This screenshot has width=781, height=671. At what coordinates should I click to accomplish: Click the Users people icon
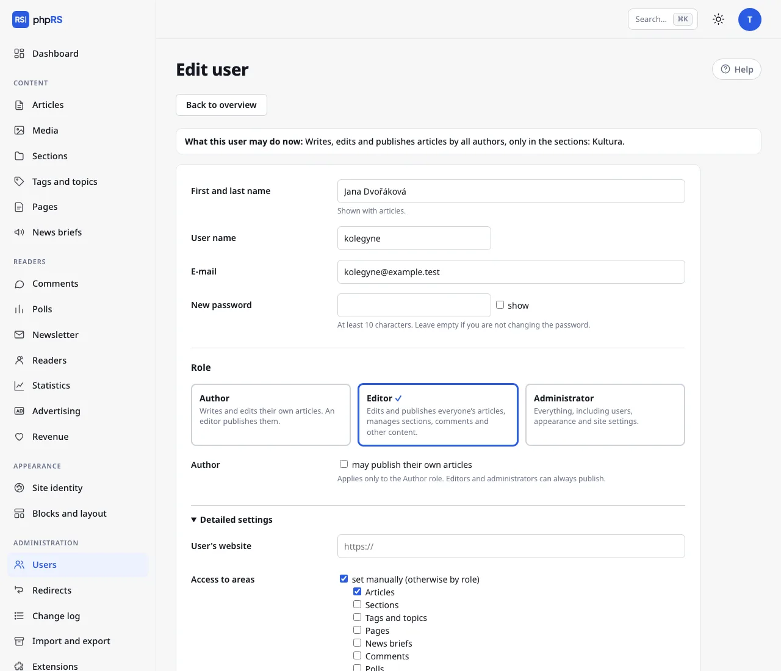click(20, 565)
